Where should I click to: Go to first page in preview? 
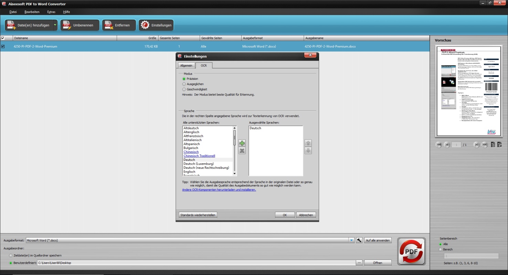439,145
